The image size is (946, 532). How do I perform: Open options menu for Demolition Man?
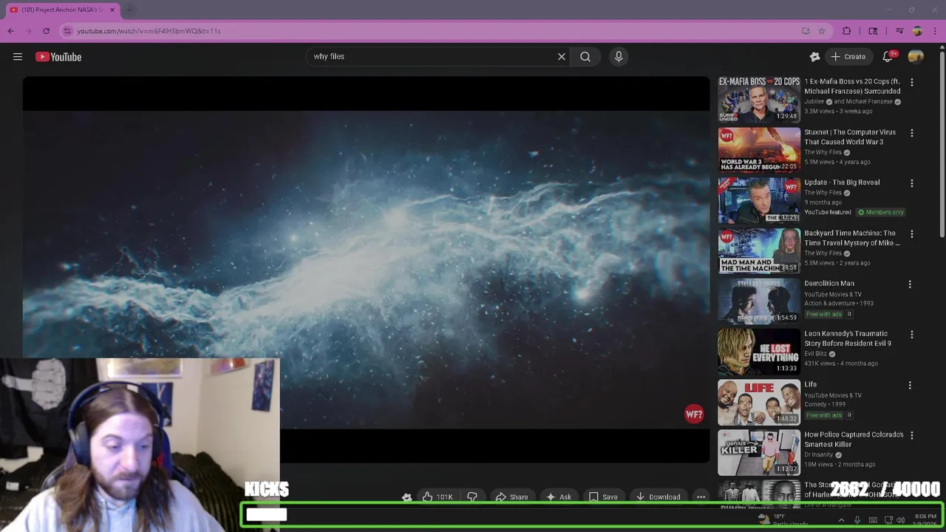point(910,284)
